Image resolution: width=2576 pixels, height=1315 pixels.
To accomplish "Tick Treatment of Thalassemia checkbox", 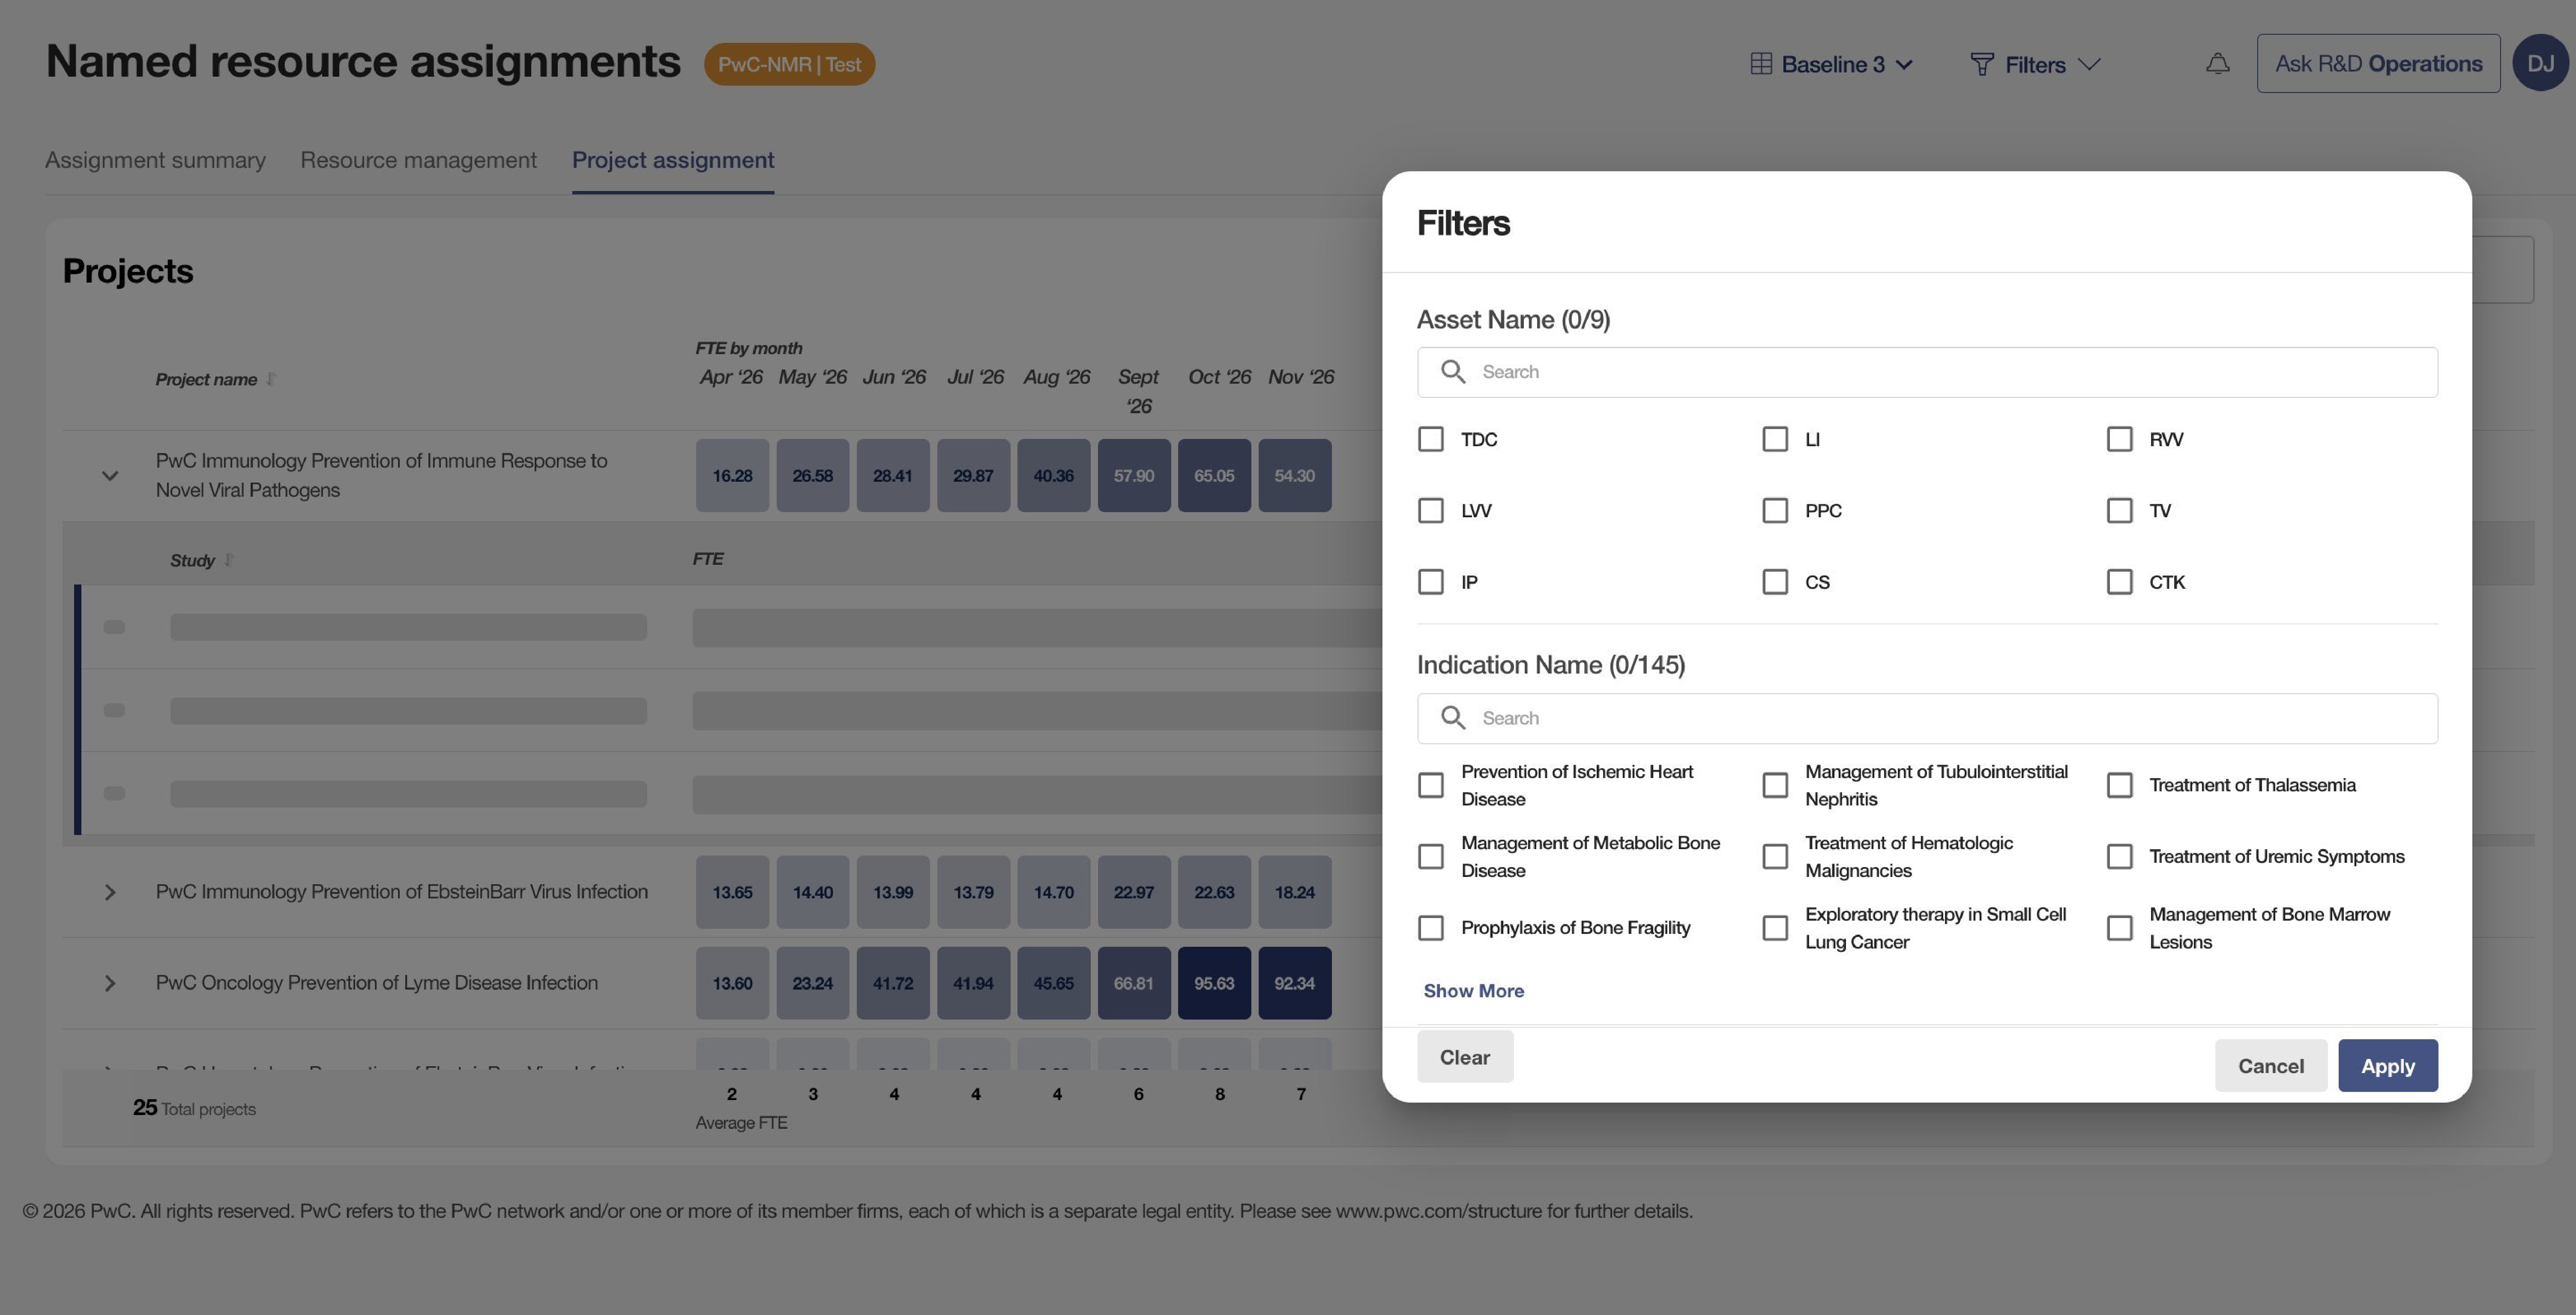I will pos(2118,784).
